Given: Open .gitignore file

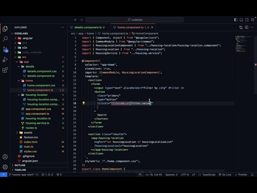Looking at the screenshot, I should click(39, 156).
